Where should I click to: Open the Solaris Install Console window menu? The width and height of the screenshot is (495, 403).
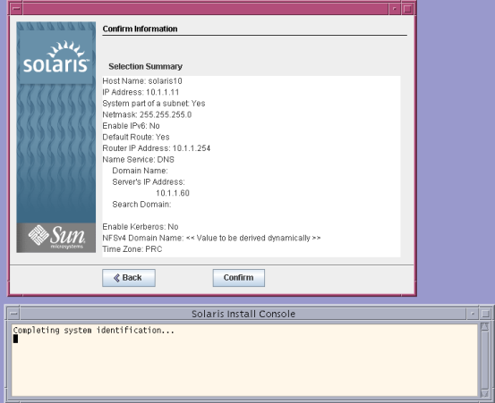13,314
